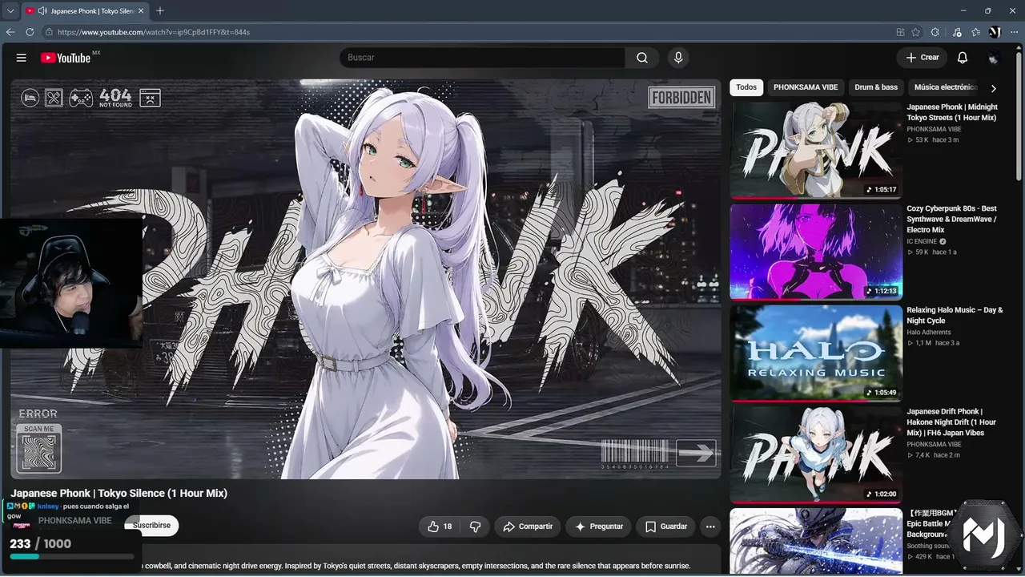The width and height of the screenshot is (1025, 577).
Task: Click the browser address bar URL
Action: coord(154,32)
